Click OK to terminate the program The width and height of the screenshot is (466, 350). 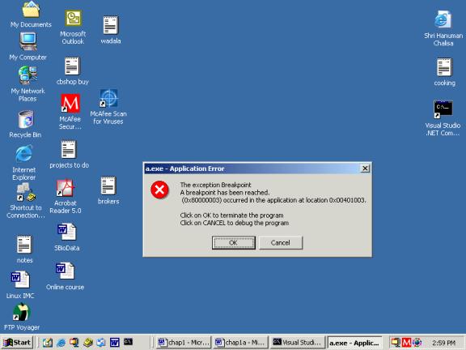coord(233,243)
